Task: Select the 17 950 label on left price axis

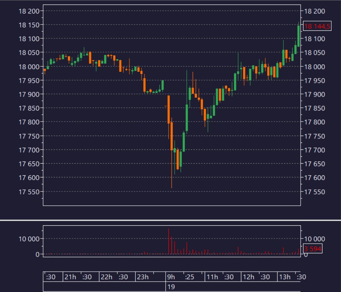Action: tap(29, 81)
